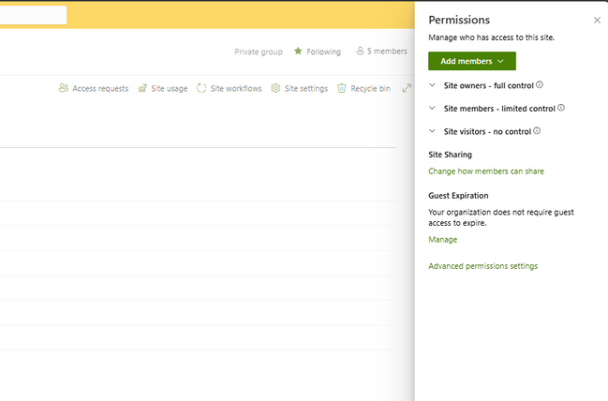
Task: Expand Site visitors - no control
Action: click(432, 131)
